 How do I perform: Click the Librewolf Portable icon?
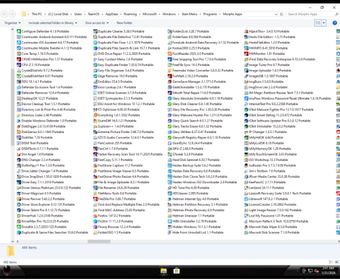tap(246, 199)
